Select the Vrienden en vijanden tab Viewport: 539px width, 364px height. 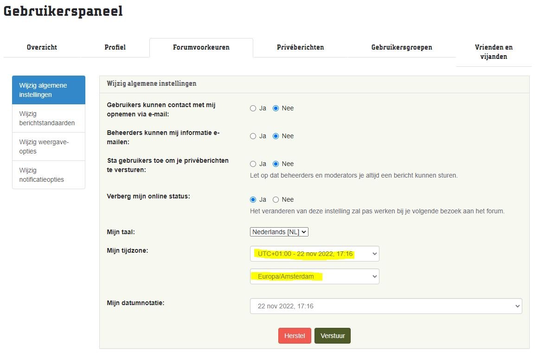click(494, 52)
